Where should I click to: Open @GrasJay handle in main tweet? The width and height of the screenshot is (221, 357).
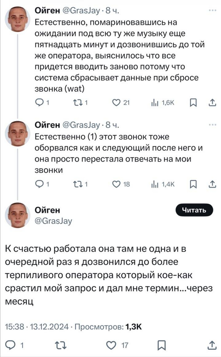[x=53, y=221]
